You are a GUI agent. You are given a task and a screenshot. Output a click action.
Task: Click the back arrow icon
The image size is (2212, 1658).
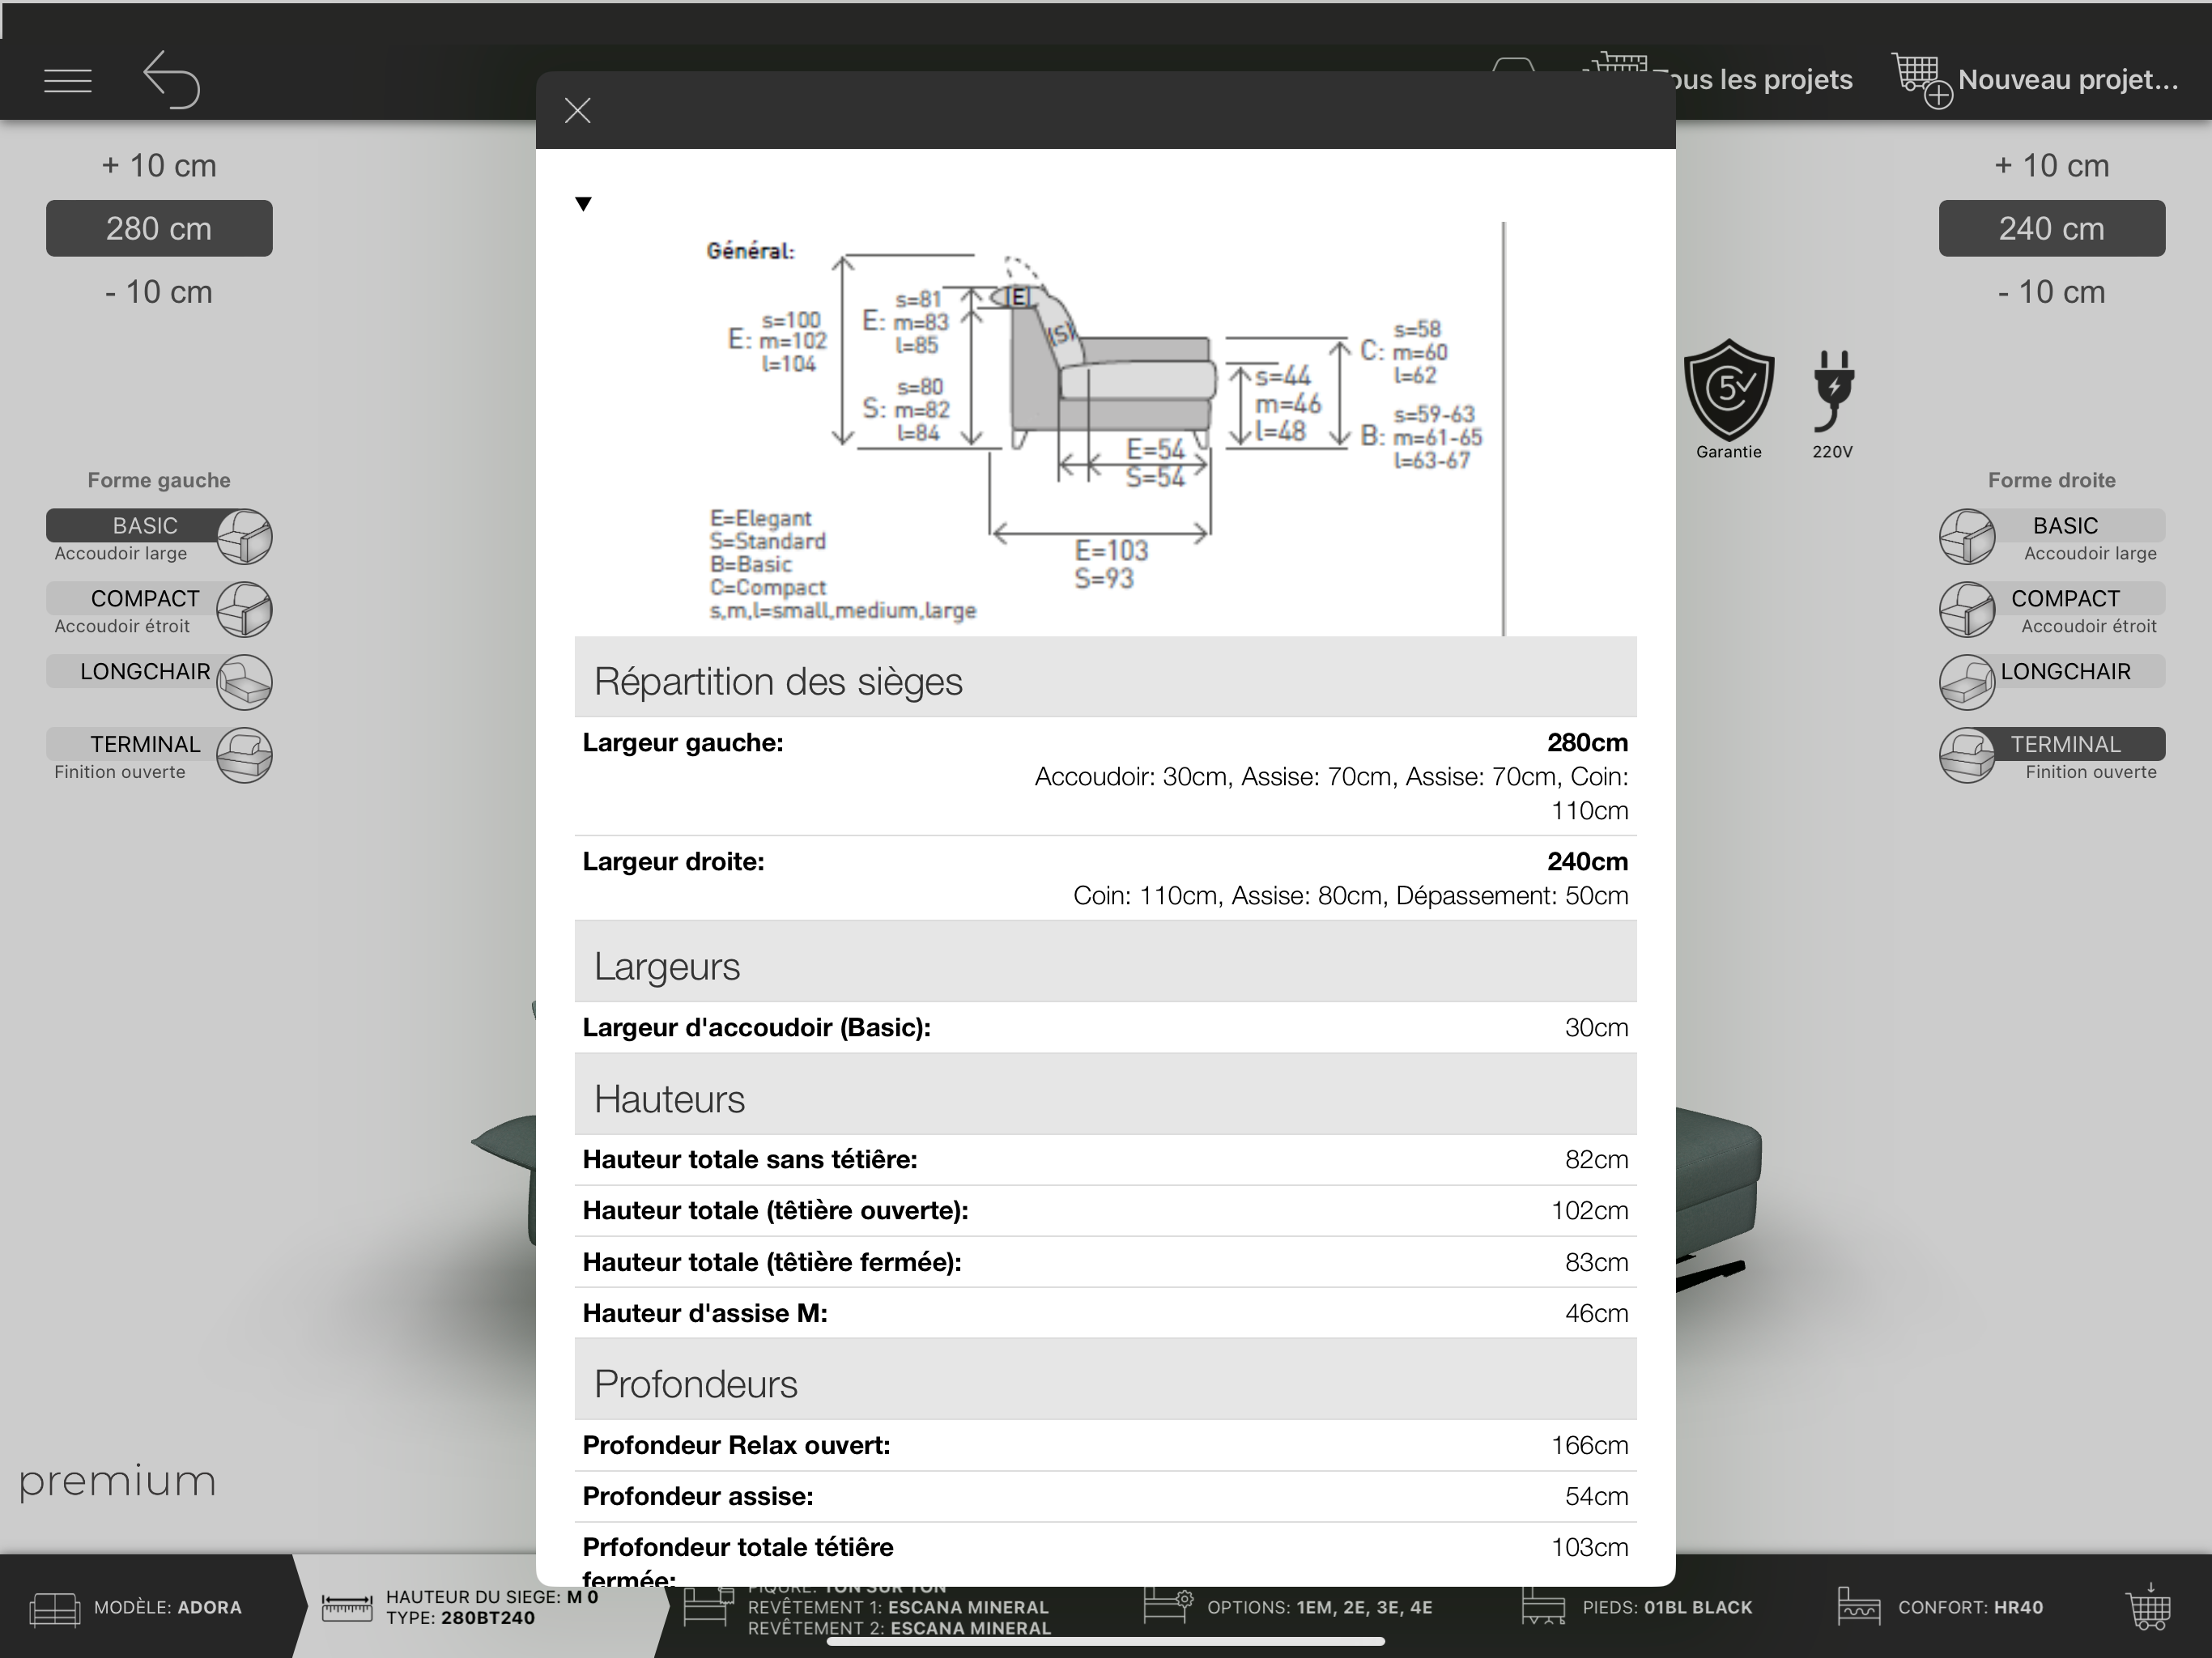(171, 79)
